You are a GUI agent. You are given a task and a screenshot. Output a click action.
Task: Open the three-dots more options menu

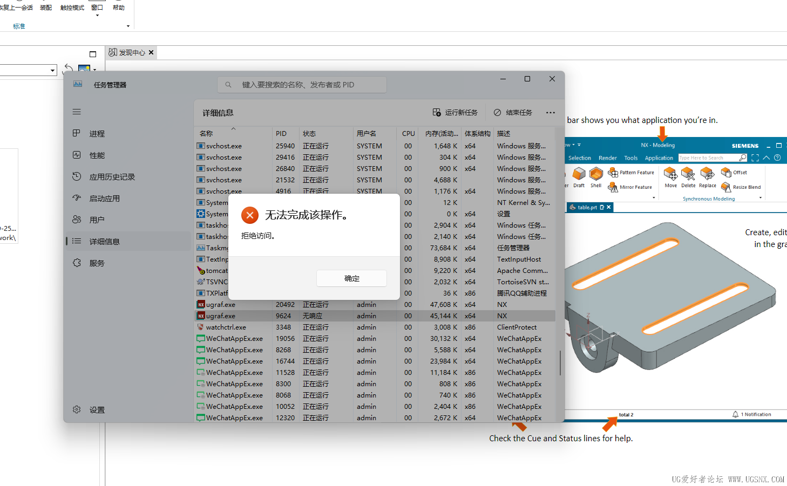[550, 113]
